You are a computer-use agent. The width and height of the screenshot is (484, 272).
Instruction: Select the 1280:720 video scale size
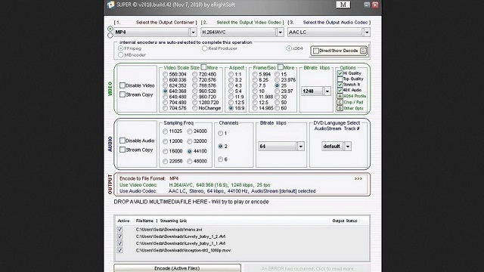point(194,103)
